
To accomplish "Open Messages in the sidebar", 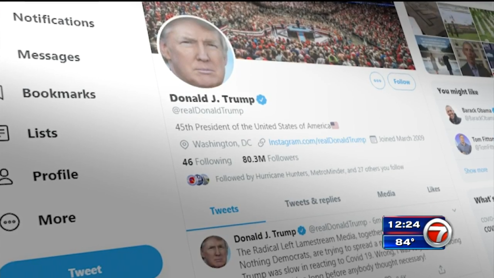I will (x=49, y=56).
